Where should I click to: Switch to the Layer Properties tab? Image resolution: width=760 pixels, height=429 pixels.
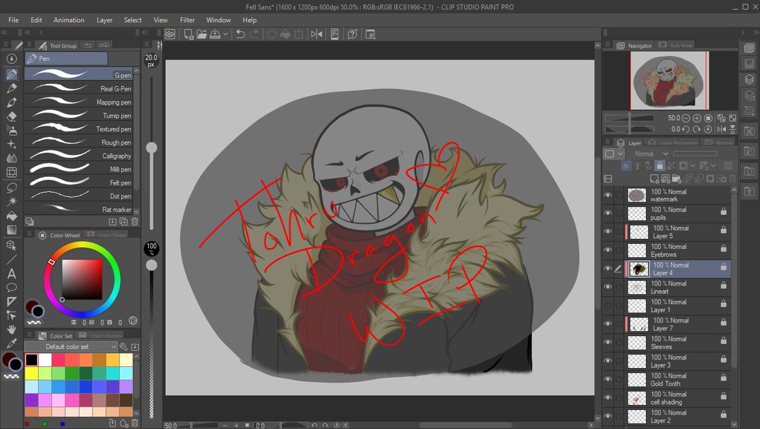[673, 143]
